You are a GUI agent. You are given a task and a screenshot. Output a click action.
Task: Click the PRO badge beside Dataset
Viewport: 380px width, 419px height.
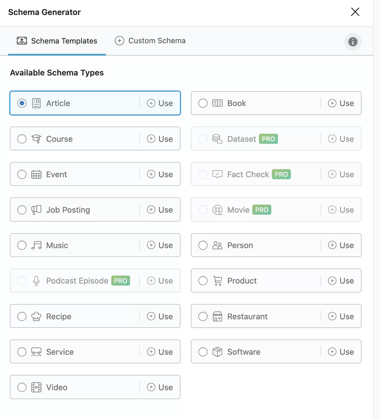(x=268, y=139)
